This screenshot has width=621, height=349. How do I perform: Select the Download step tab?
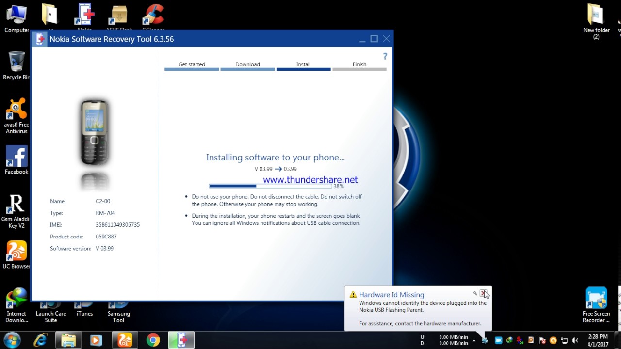tap(247, 66)
